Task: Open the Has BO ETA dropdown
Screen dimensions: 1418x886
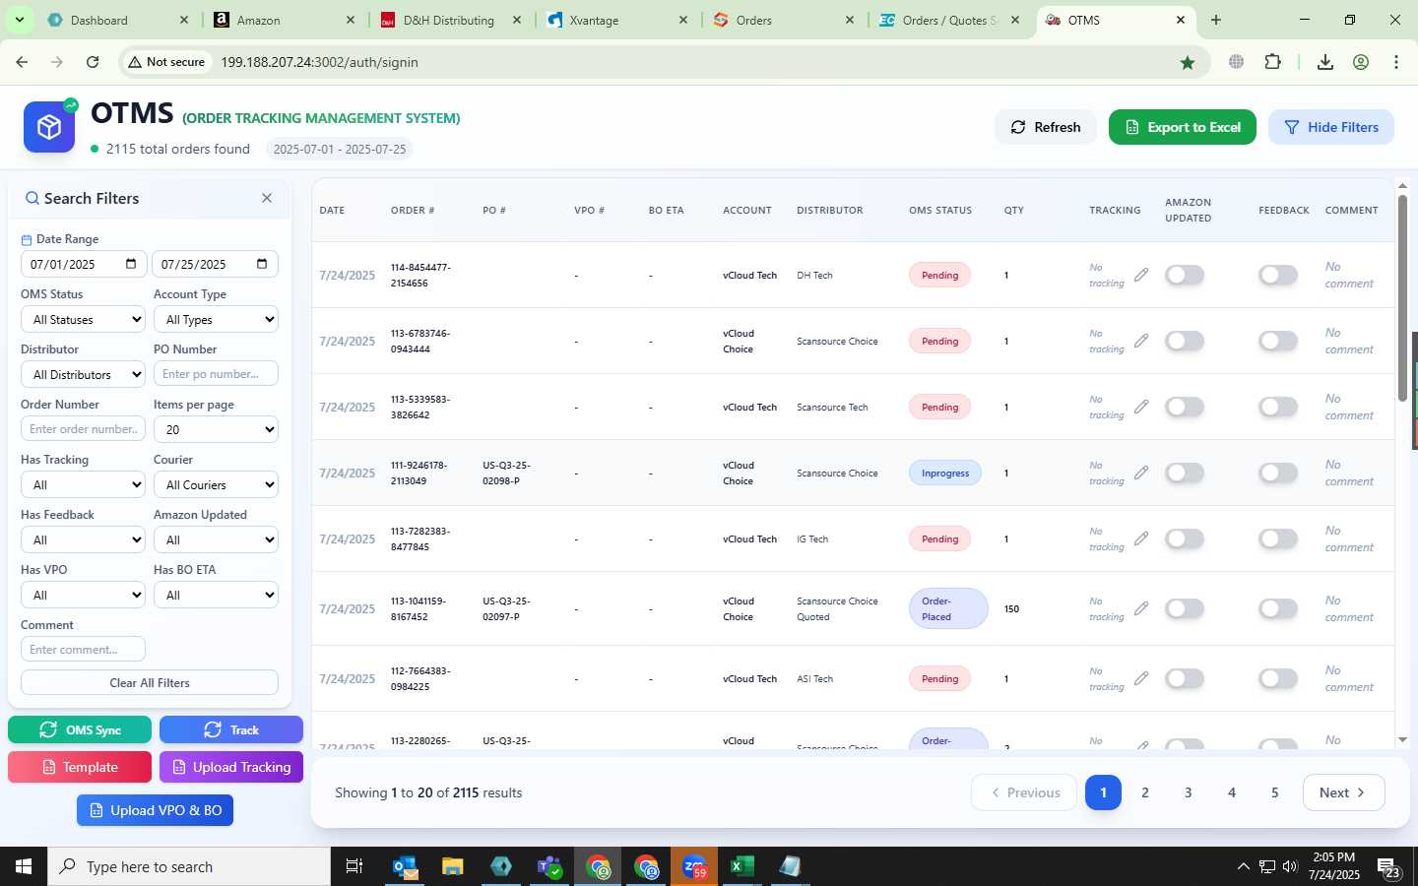Action: point(216,595)
